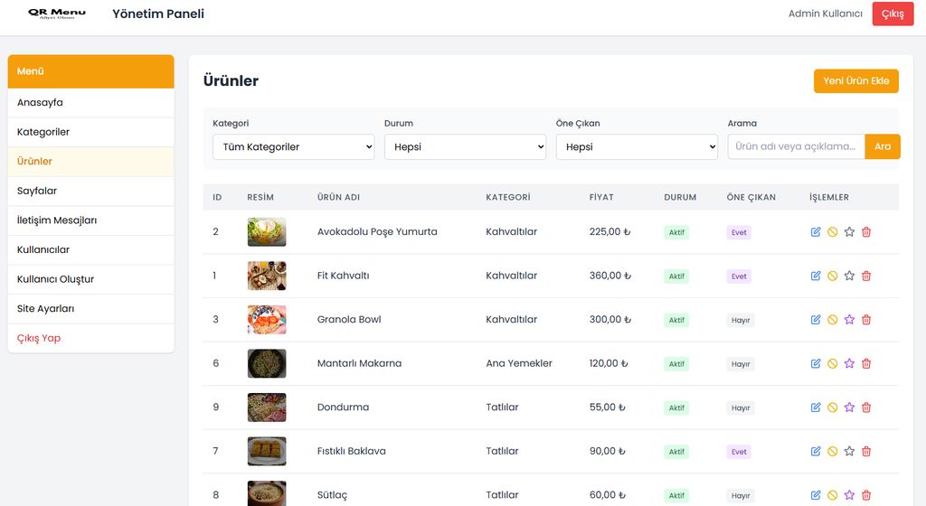Toggle featured star for Fit Kahvaltı

click(x=849, y=276)
